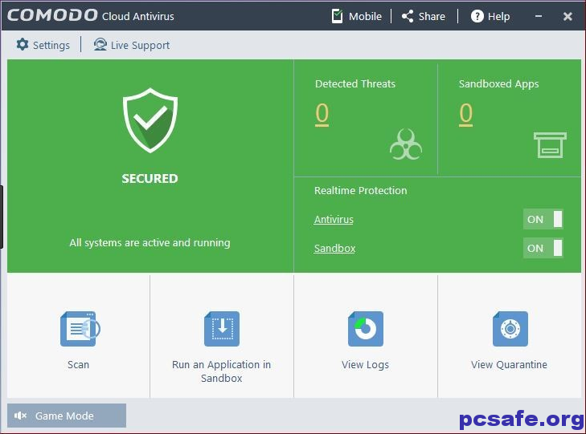Open Run an Application in Sandbox icon

[222, 329]
